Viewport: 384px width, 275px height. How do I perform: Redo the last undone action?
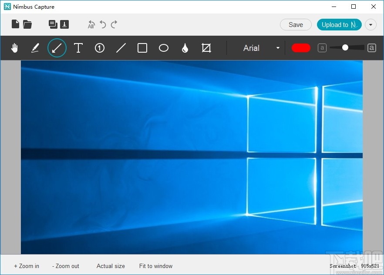pos(114,24)
